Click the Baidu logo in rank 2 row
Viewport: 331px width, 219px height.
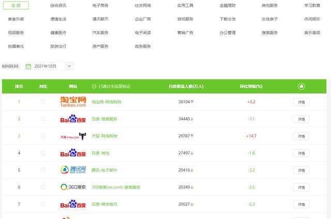click(73, 119)
